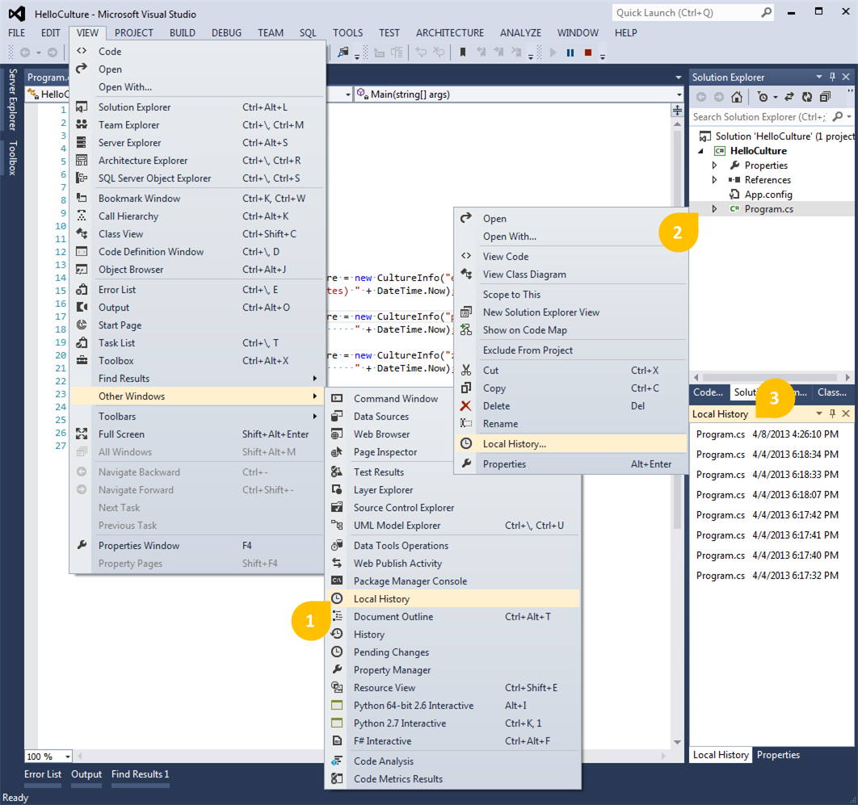
Task: Click Home icon in Solution Explorer toolbar
Action: click(x=737, y=98)
